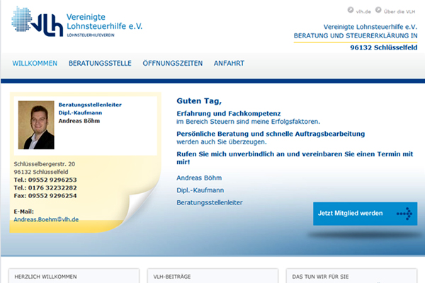
Task: Click the Vereinigte Lohnsteuerhilfe e.V. logo text
Action: click(x=104, y=22)
